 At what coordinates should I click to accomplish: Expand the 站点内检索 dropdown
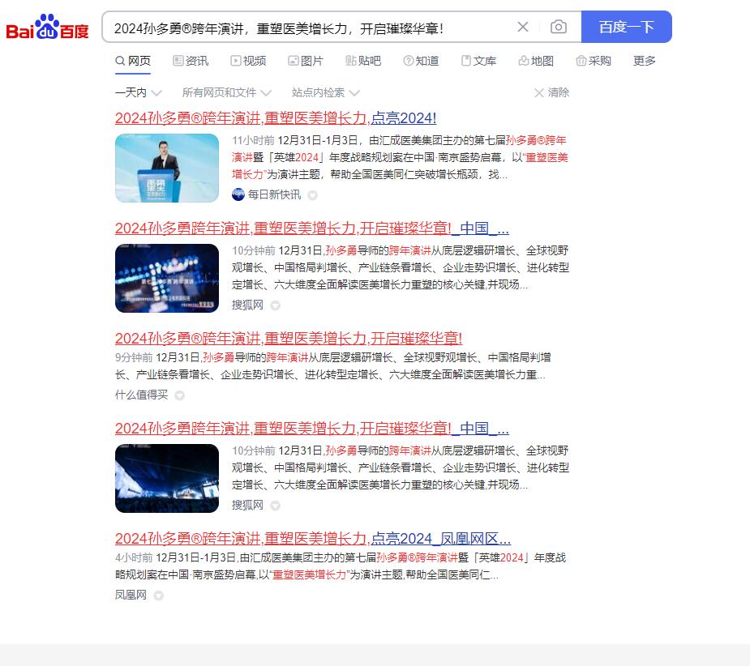tap(325, 92)
